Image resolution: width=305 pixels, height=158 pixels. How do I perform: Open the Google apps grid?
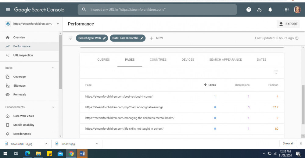pos(286,9)
